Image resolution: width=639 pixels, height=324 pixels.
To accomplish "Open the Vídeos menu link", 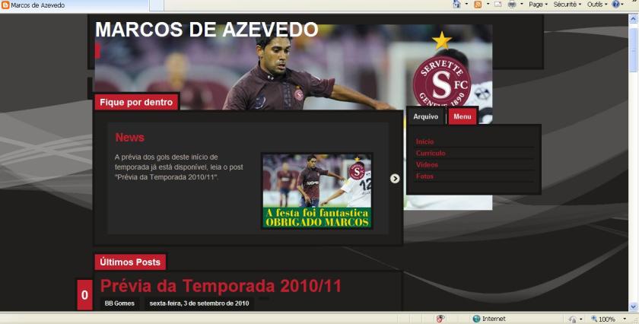I will (427, 165).
